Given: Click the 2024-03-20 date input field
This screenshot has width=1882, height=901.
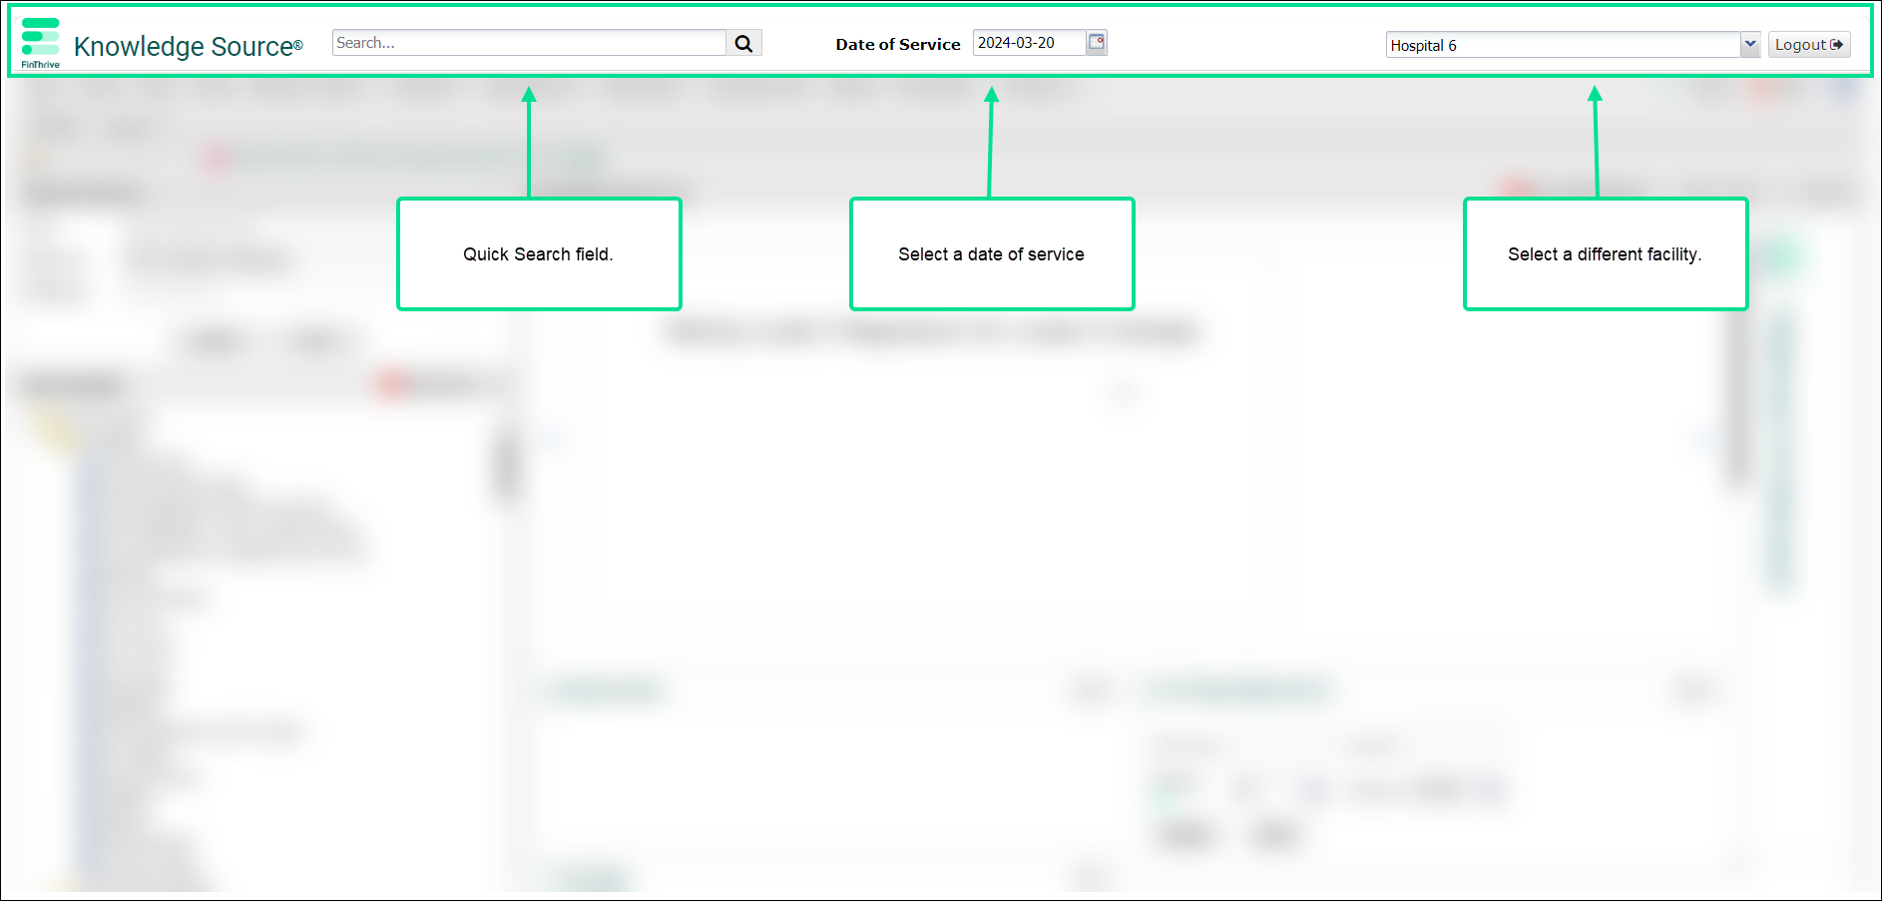Looking at the screenshot, I should pyautogui.click(x=1028, y=43).
